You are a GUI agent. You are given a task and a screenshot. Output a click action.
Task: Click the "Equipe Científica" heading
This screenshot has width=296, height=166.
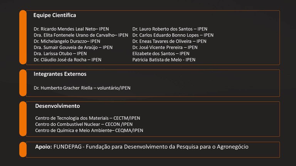[54, 15]
